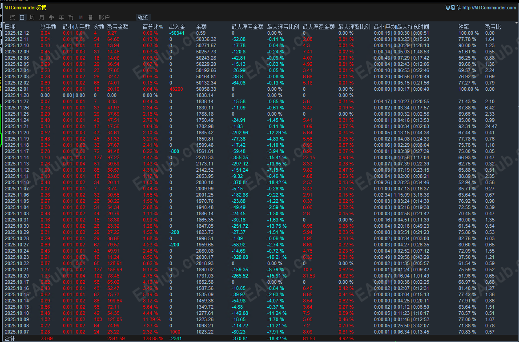Click the -2341 total cash flow cell
The width and height of the screenshot is (519, 342).
tap(175, 339)
